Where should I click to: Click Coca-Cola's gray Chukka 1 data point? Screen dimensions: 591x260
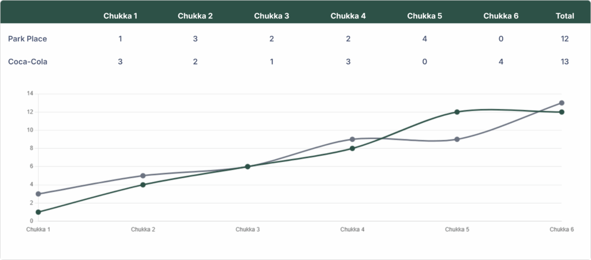[x=38, y=194]
